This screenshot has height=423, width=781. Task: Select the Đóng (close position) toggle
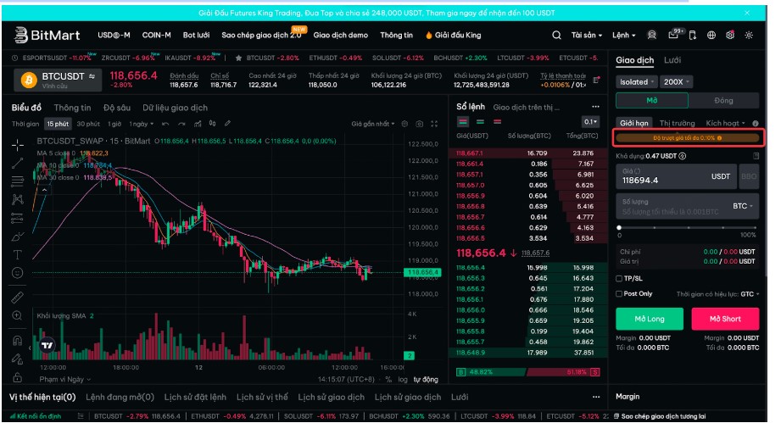tap(723, 101)
